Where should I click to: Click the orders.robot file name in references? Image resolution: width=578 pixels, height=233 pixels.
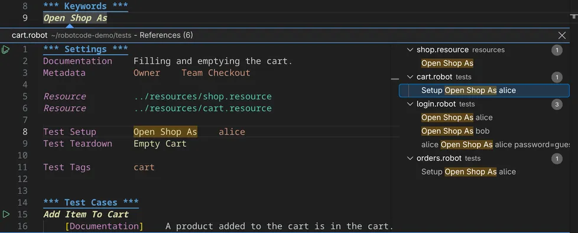[439, 158]
